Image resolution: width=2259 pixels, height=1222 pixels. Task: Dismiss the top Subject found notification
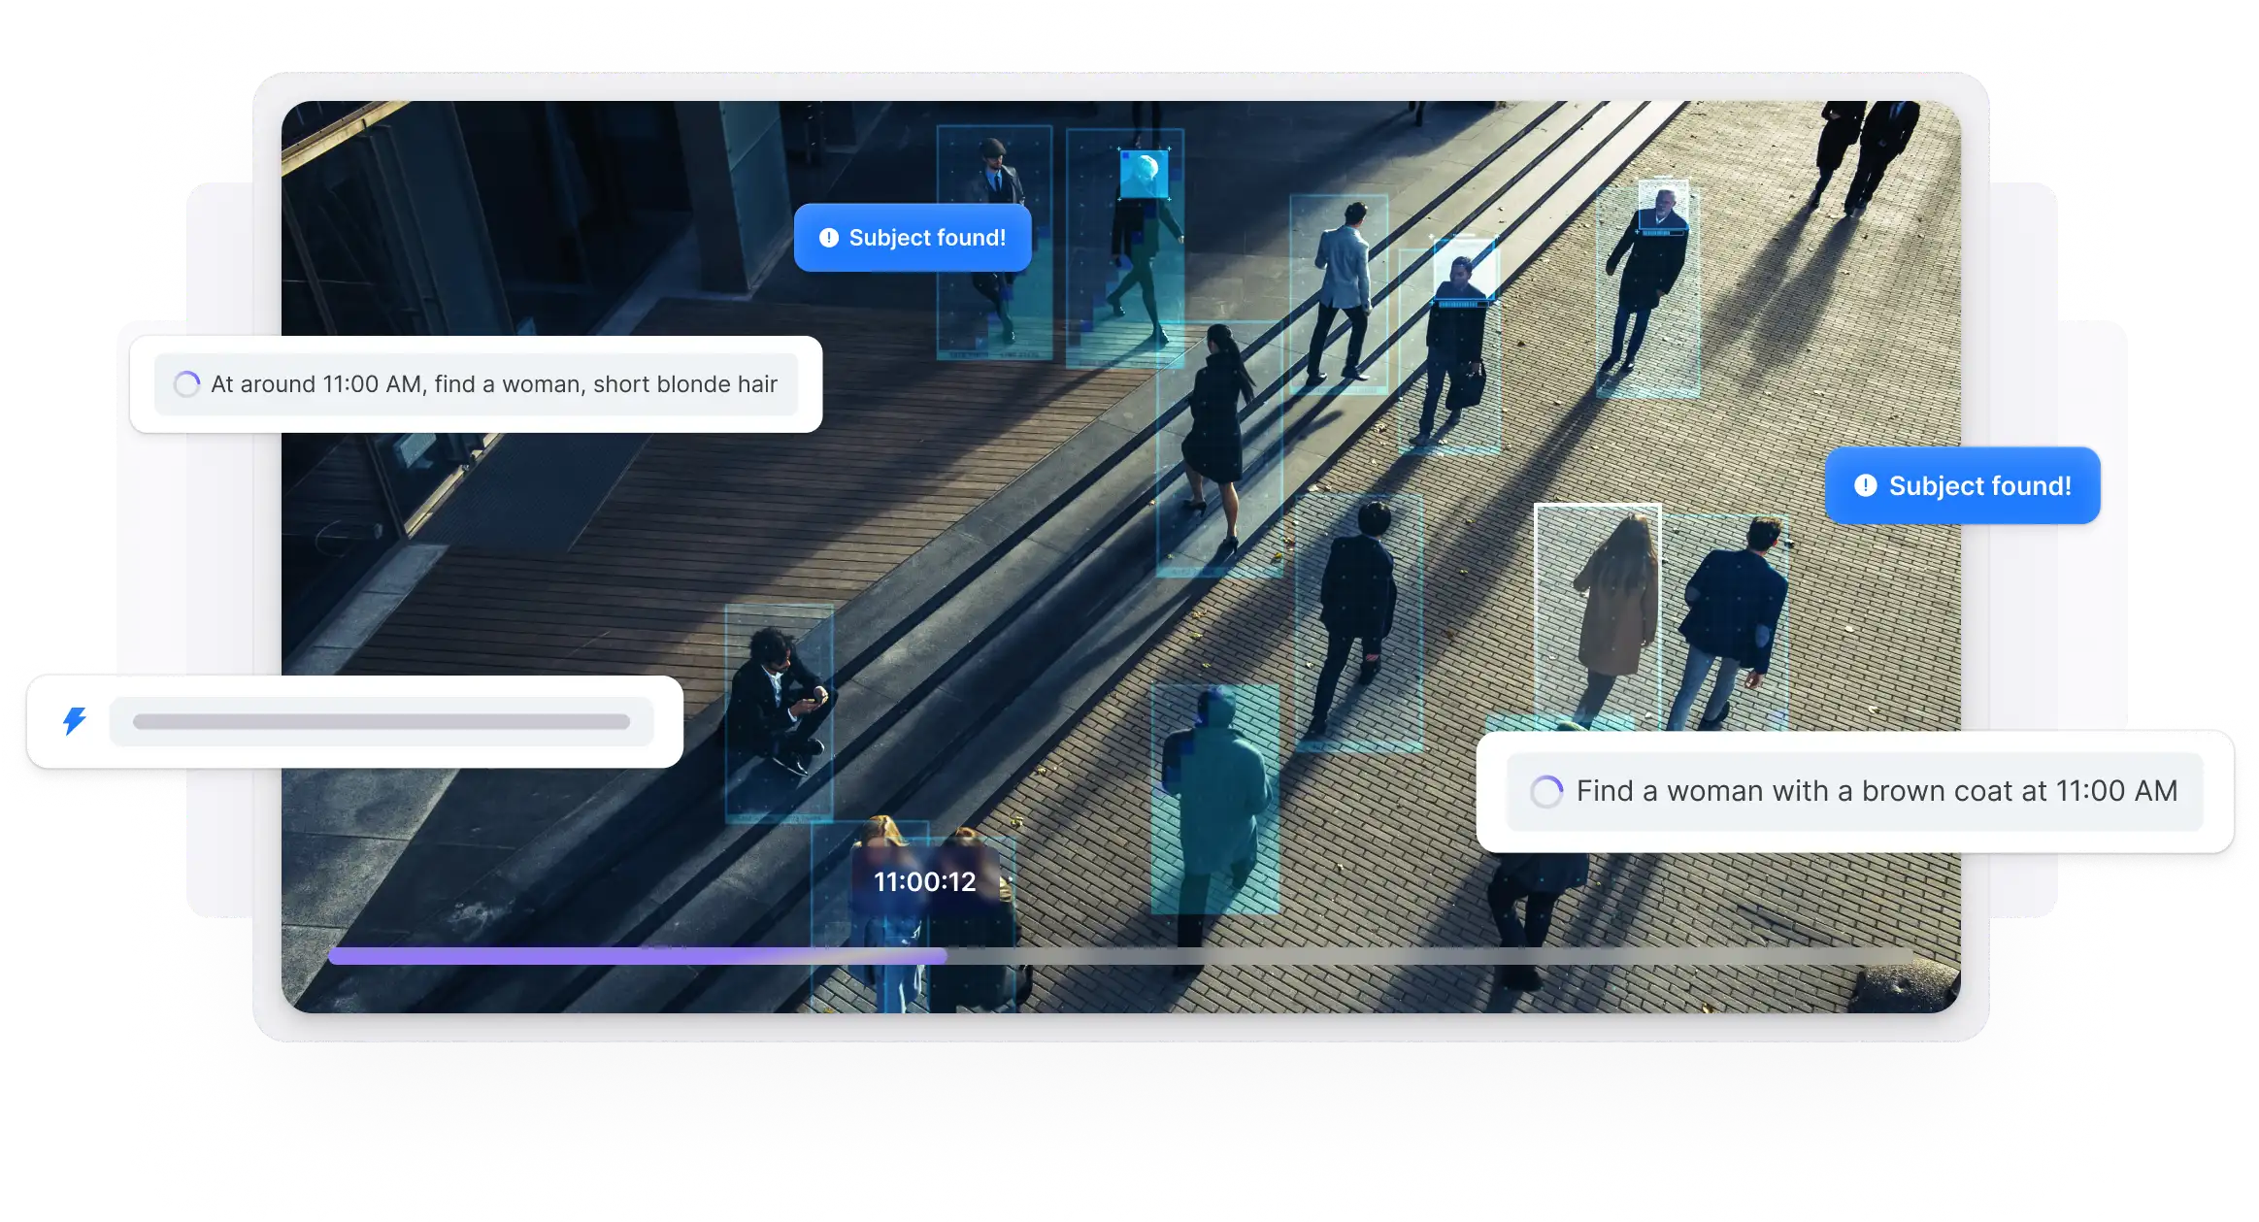(913, 237)
